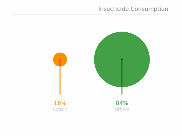182x136 pixels.
Task: Click the top edge of the green bubble
Action: [122, 32]
